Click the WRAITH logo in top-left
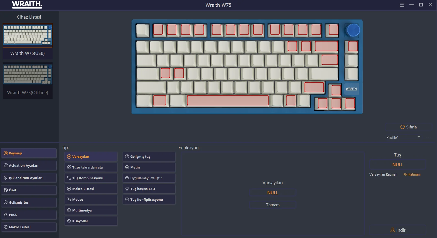Viewport: 437px width, 238px height. (27, 4)
